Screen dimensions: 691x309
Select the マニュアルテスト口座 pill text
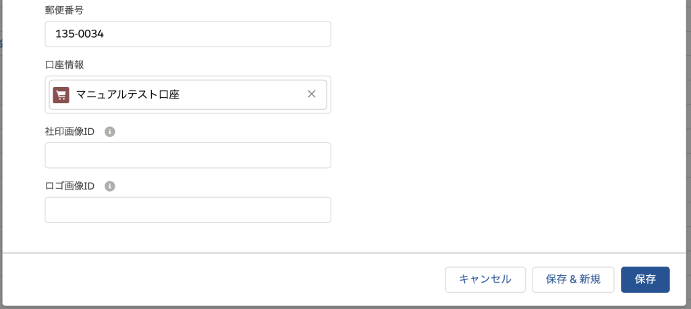128,94
